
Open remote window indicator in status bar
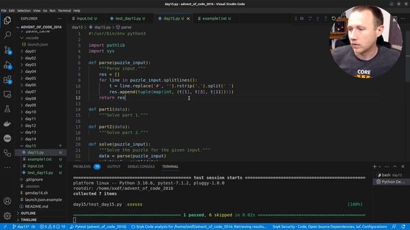[4, 227]
